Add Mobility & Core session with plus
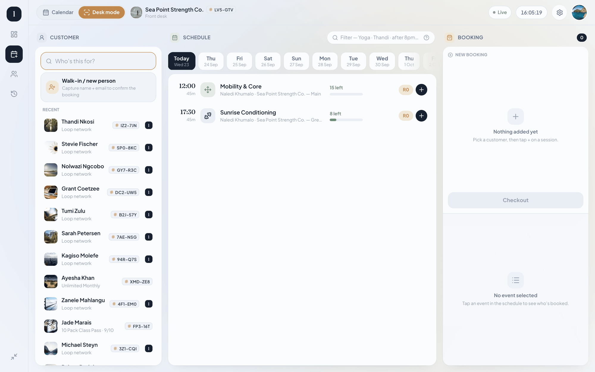 tap(421, 90)
